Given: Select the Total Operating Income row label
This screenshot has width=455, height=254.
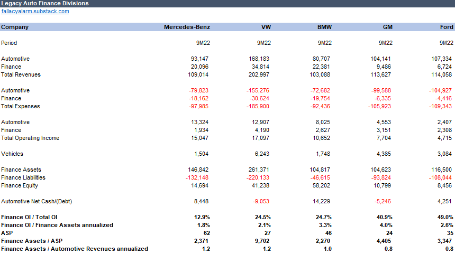Looking at the screenshot, I should click(30, 138).
